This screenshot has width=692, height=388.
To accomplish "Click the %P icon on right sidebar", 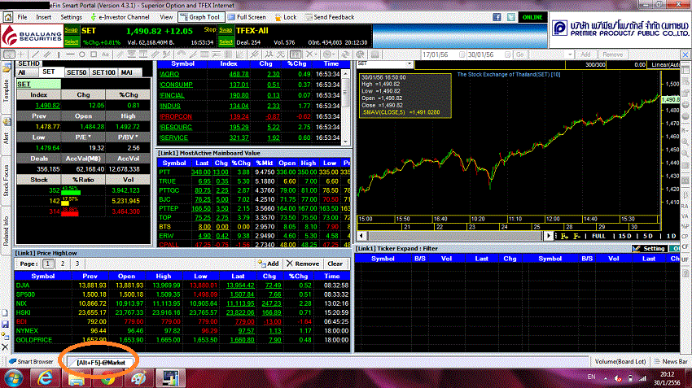I will point(685,226).
